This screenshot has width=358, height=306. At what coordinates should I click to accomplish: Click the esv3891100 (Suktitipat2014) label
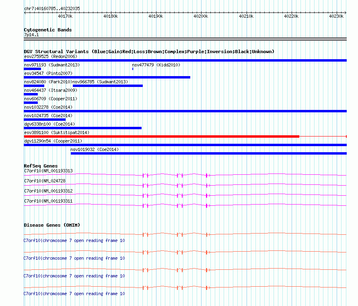click(57, 132)
